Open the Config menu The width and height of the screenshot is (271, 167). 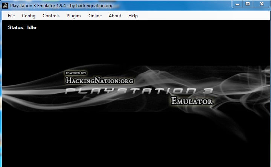(29, 16)
